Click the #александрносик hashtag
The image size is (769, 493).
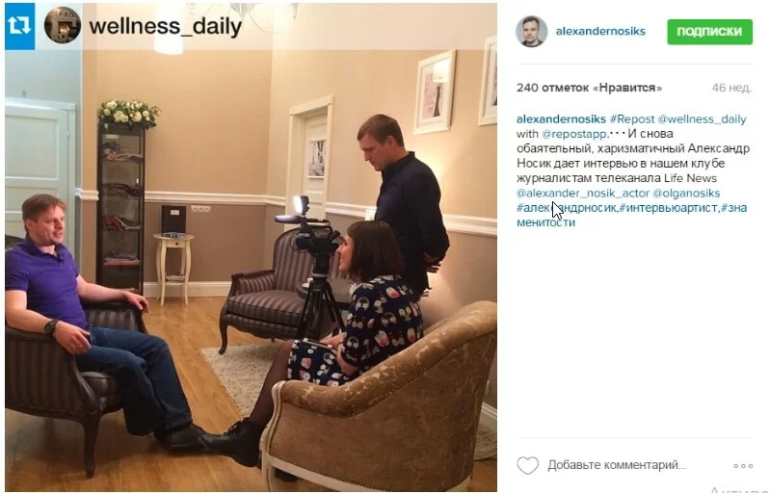point(566,208)
